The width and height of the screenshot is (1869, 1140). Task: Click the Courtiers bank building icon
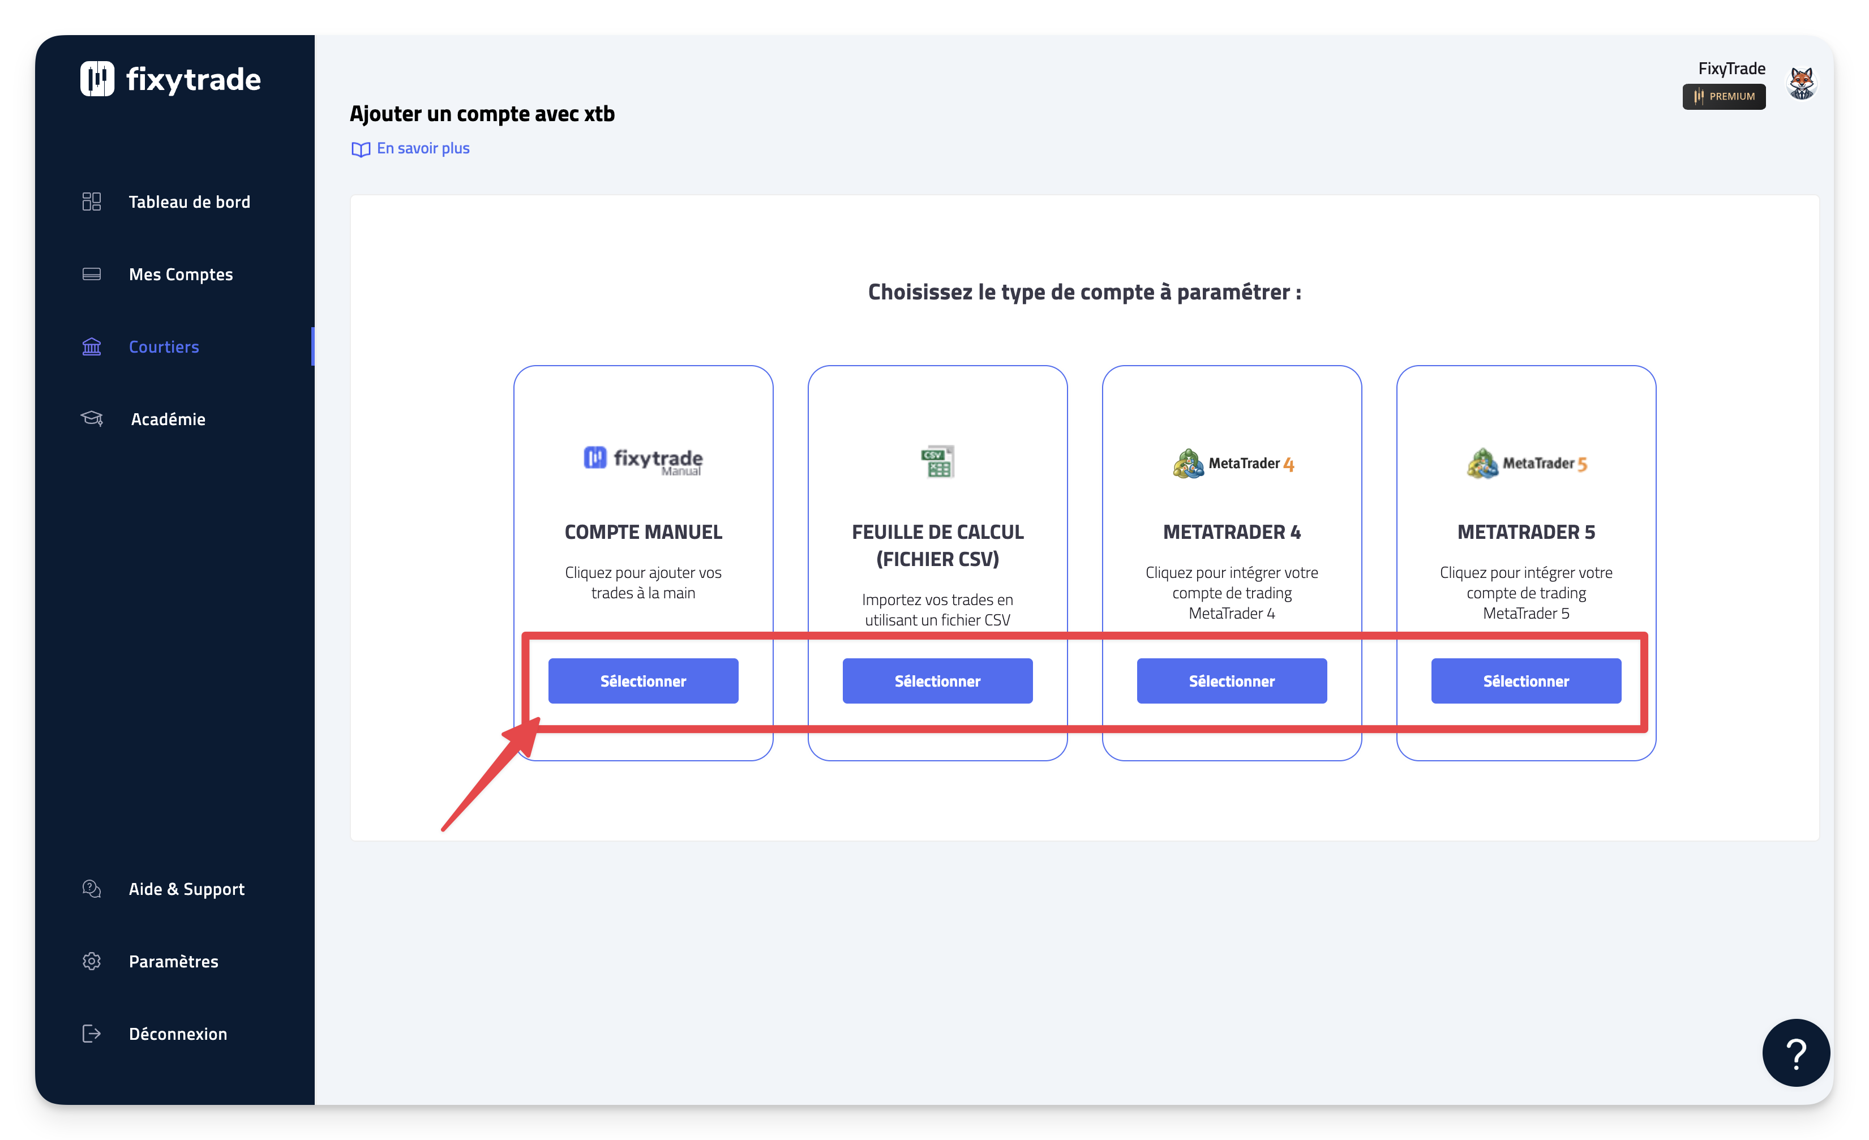pos(91,346)
